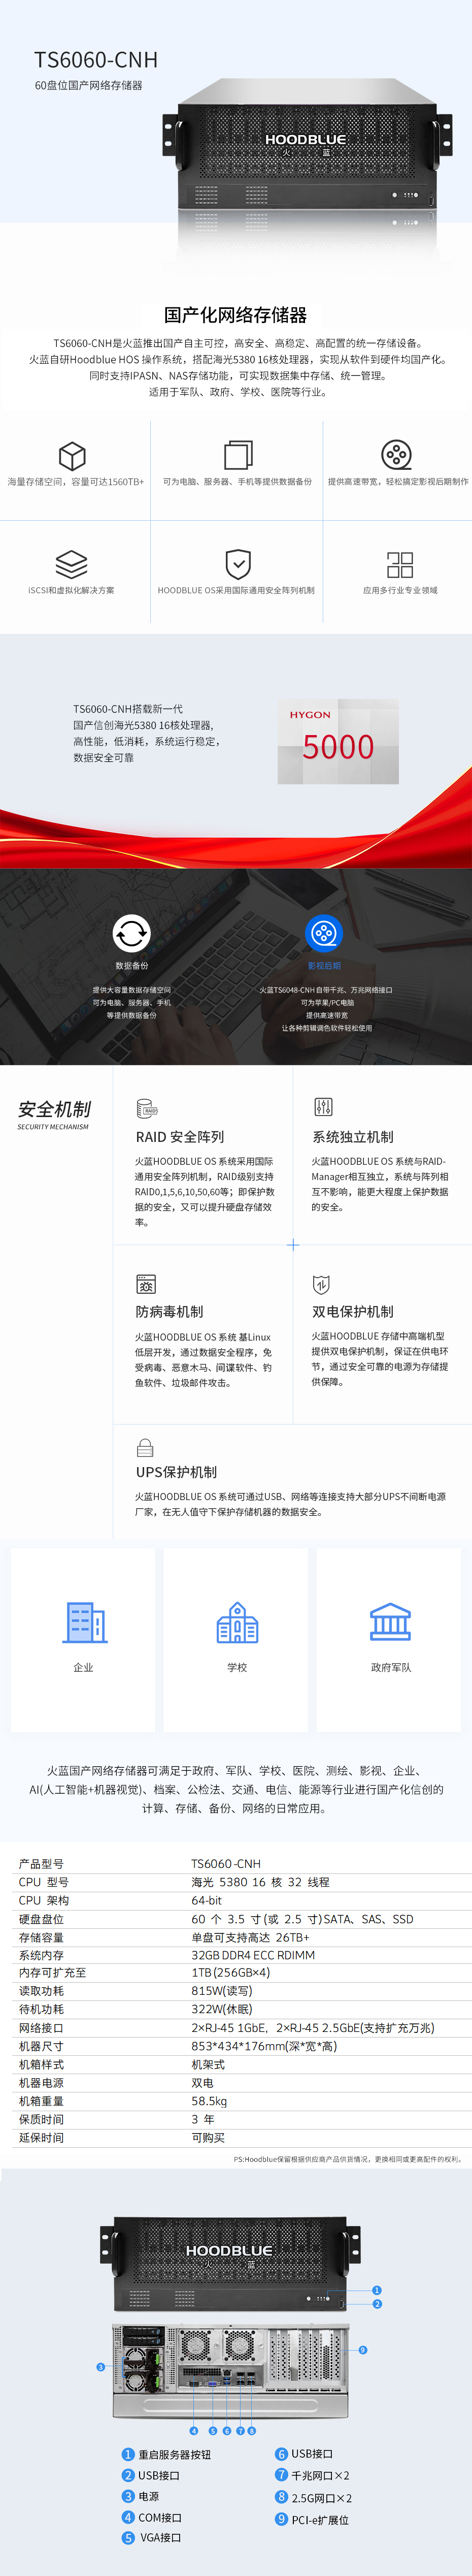Viewport: 472px width, 2576px height.
Task: Click the RAID disk icon above RAID 安全阵列
Action: (x=147, y=1108)
